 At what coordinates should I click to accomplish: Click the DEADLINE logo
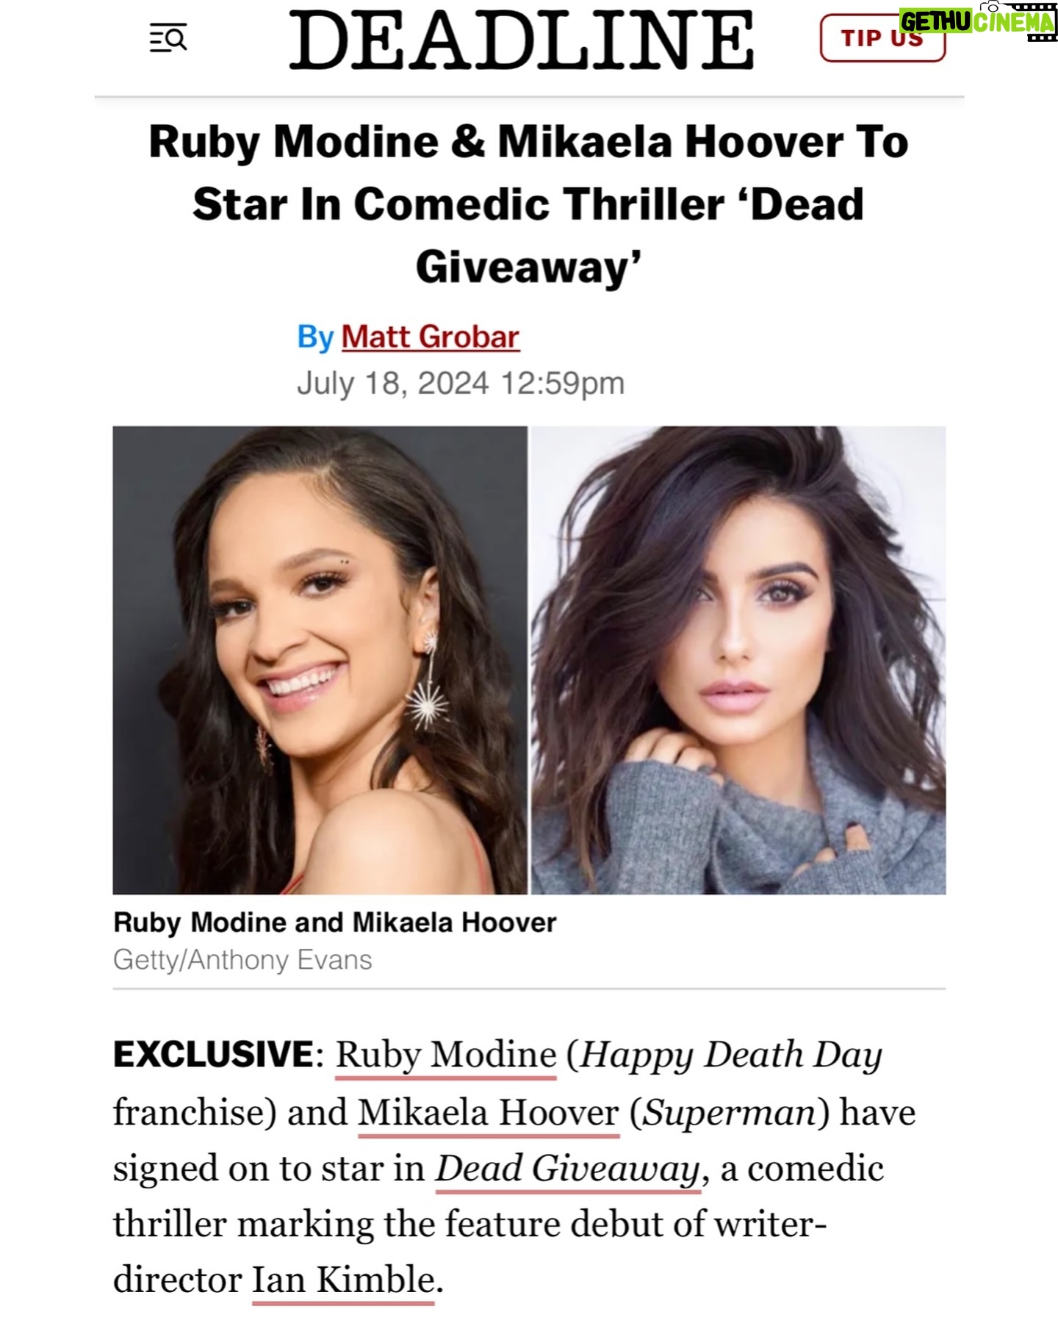point(522,41)
